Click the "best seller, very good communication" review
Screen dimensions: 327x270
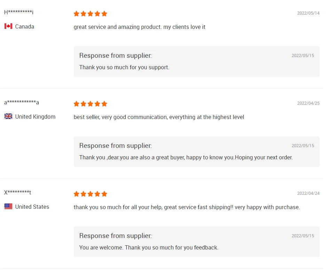pyautogui.click(x=159, y=117)
